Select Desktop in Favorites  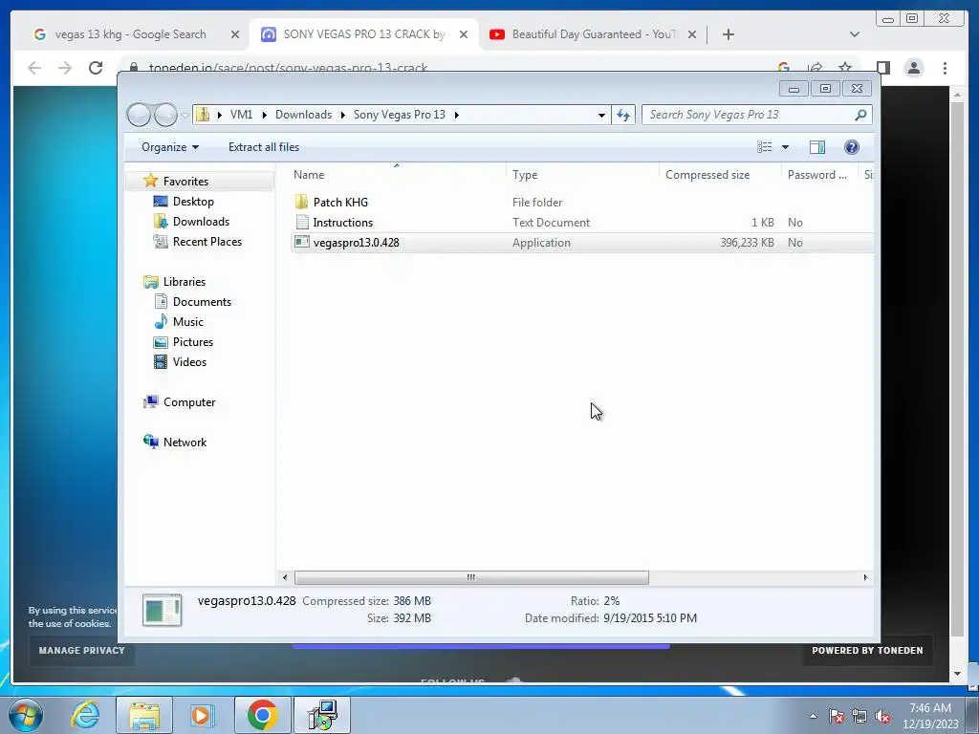pyautogui.click(x=193, y=202)
